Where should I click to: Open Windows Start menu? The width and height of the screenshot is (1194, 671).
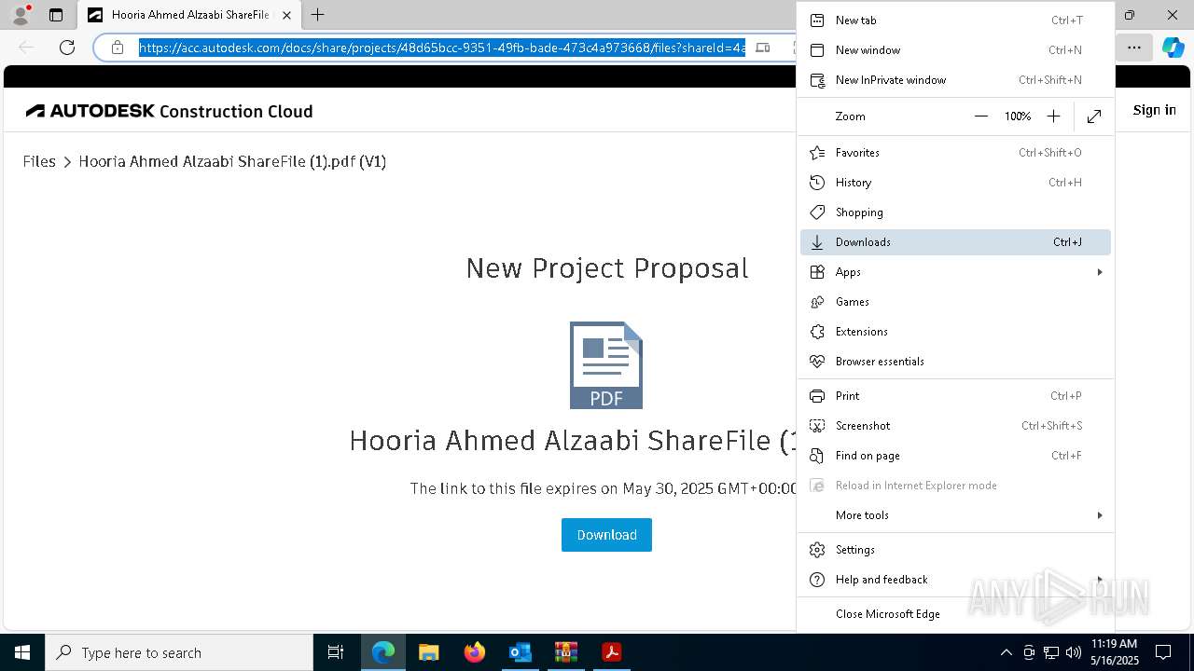click(x=22, y=652)
